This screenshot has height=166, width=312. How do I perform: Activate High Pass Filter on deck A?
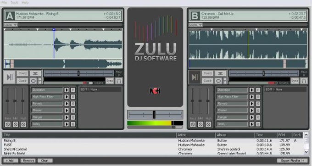click(x=67, y=97)
